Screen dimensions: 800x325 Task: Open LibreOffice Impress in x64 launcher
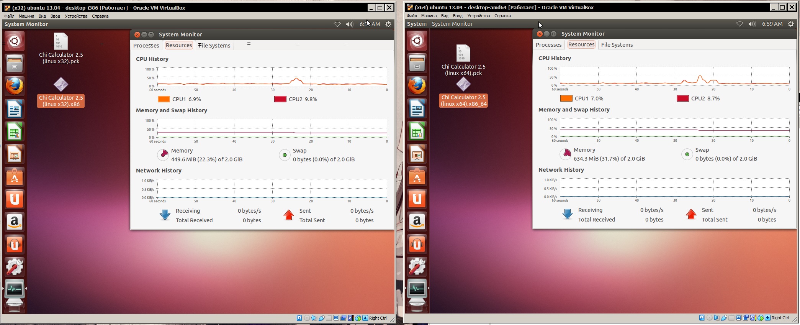tap(417, 154)
